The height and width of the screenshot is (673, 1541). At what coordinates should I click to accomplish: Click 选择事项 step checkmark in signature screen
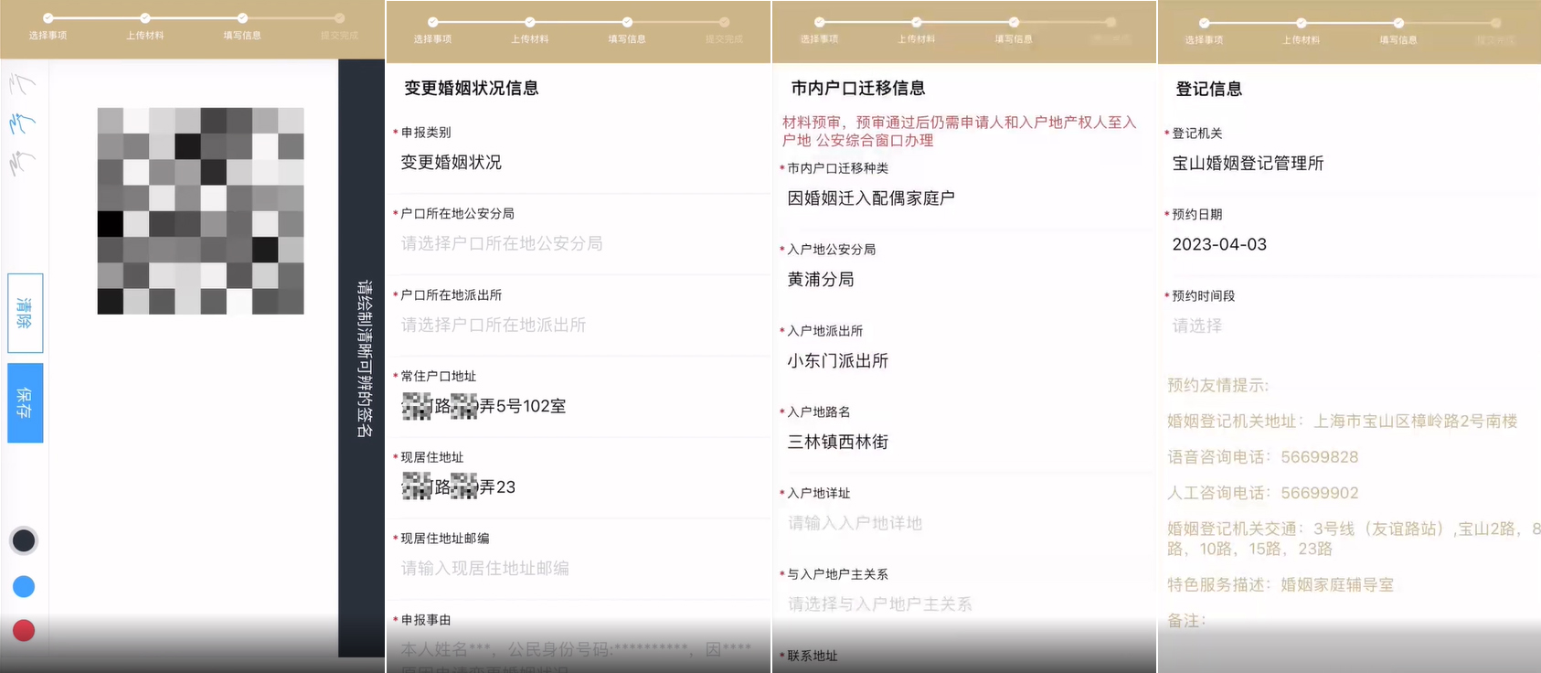(x=48, y=18)
